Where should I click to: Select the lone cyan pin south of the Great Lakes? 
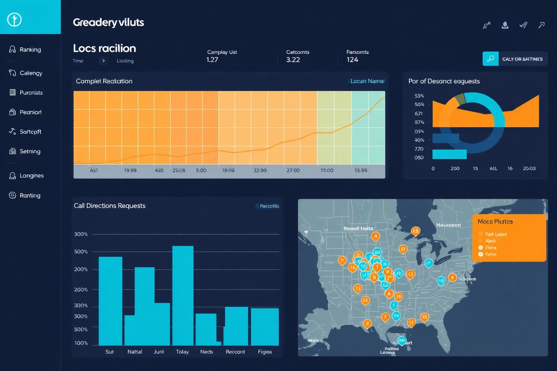429,263
